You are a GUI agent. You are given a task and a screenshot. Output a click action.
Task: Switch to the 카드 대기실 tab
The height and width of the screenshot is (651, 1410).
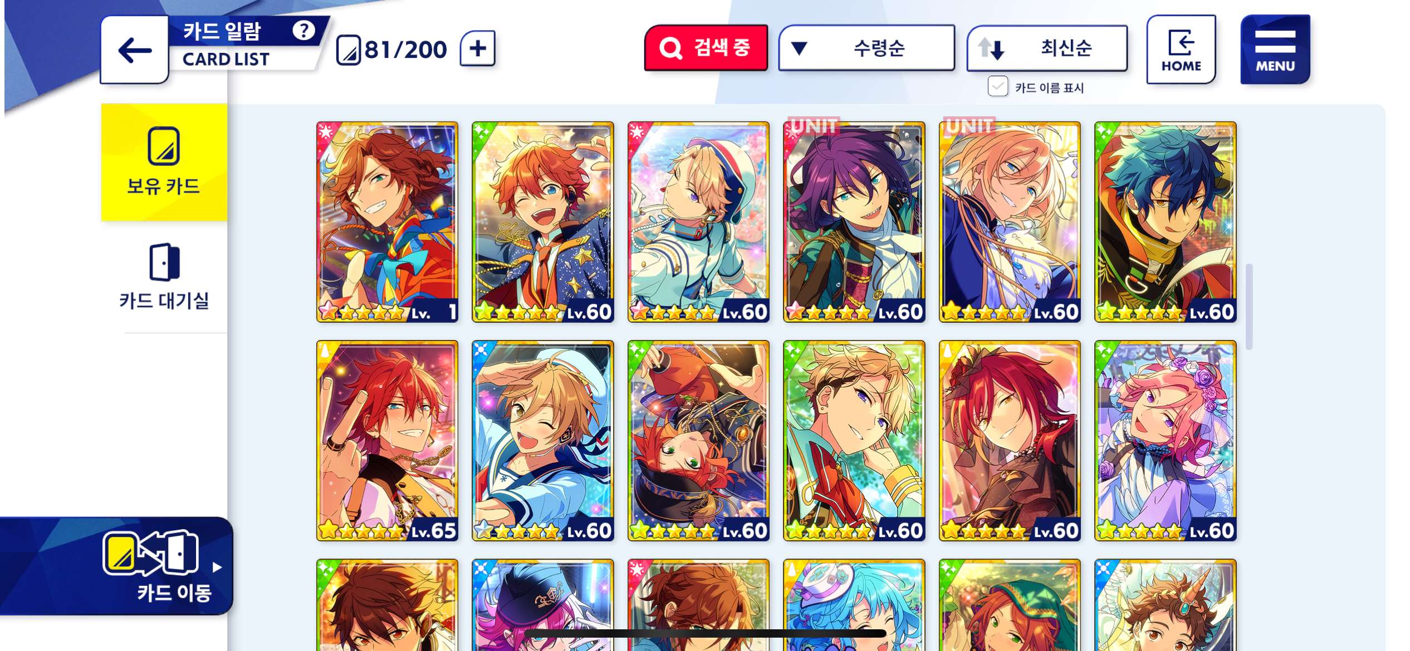coord(164,277)
